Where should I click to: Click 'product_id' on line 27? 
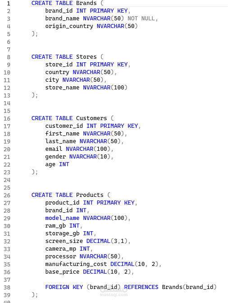pos(62,203)
